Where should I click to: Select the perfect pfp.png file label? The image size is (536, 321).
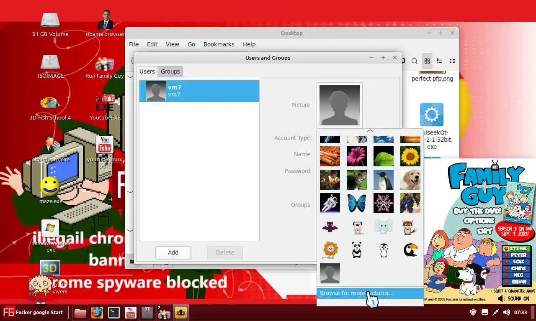pos(432,79)
